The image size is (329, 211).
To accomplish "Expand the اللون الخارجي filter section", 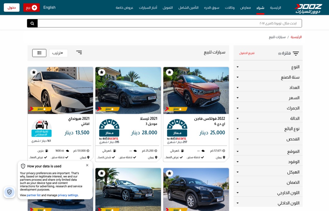I will 268,193.
